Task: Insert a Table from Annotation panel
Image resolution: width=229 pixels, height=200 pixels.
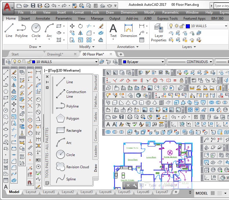Action: pyautogui.click(x=142, y=40)
